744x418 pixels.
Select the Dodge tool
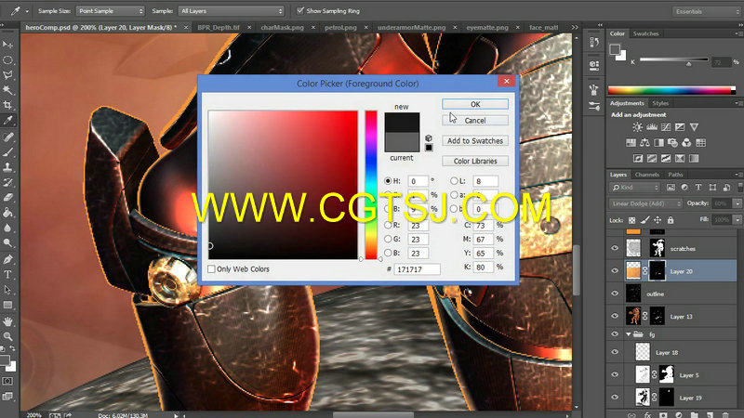(x=7, y=242)
